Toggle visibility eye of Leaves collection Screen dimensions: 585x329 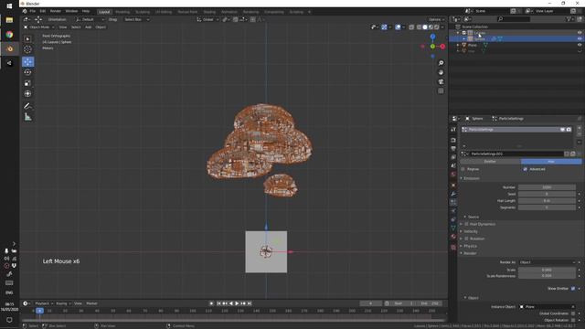click(x=580, y=33)
